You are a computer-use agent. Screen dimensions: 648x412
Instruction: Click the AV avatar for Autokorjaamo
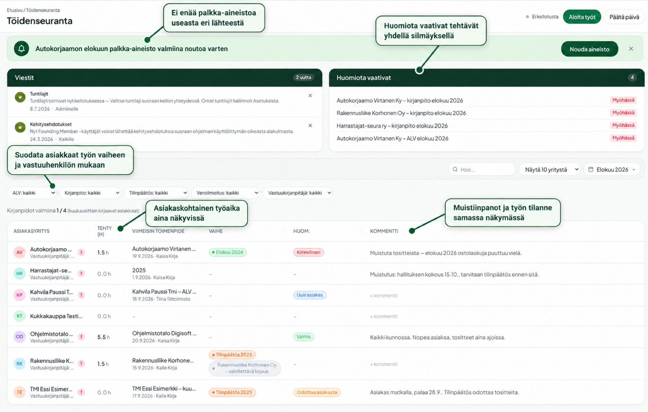click(19, 252)
